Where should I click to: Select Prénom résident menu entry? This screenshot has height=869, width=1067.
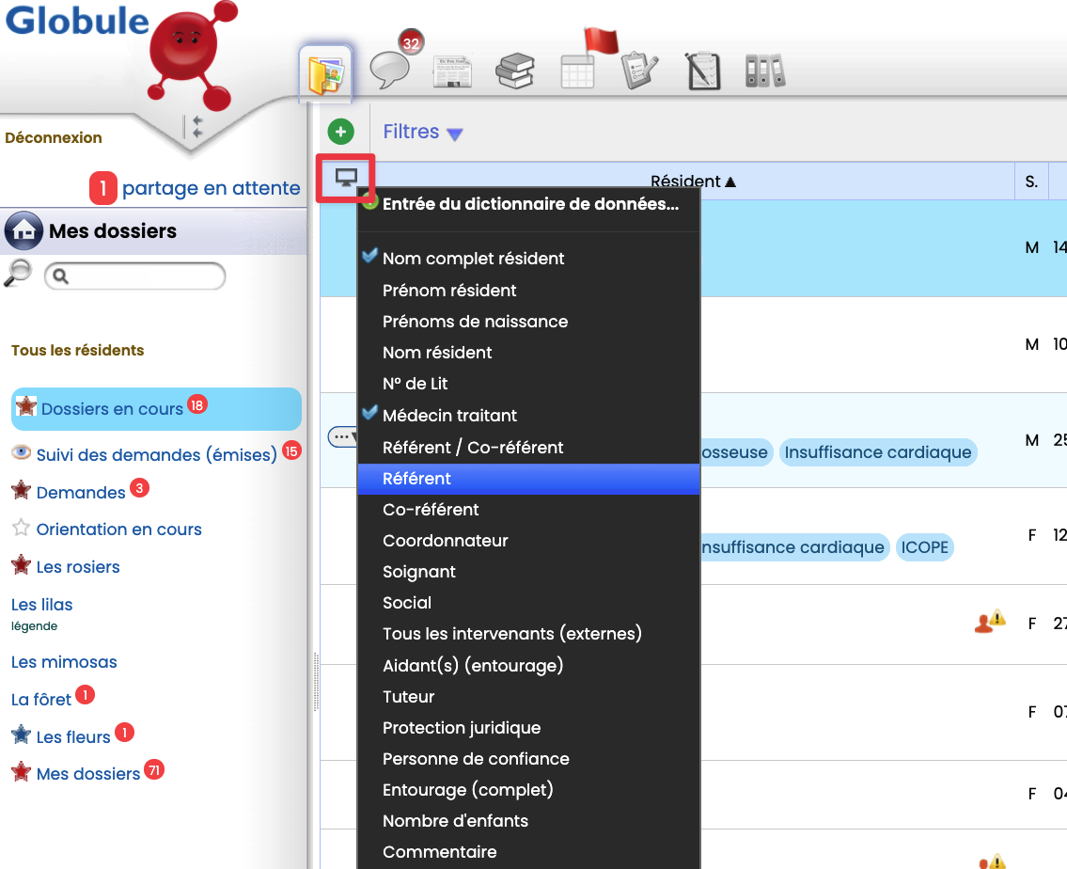tap(449, 291)
